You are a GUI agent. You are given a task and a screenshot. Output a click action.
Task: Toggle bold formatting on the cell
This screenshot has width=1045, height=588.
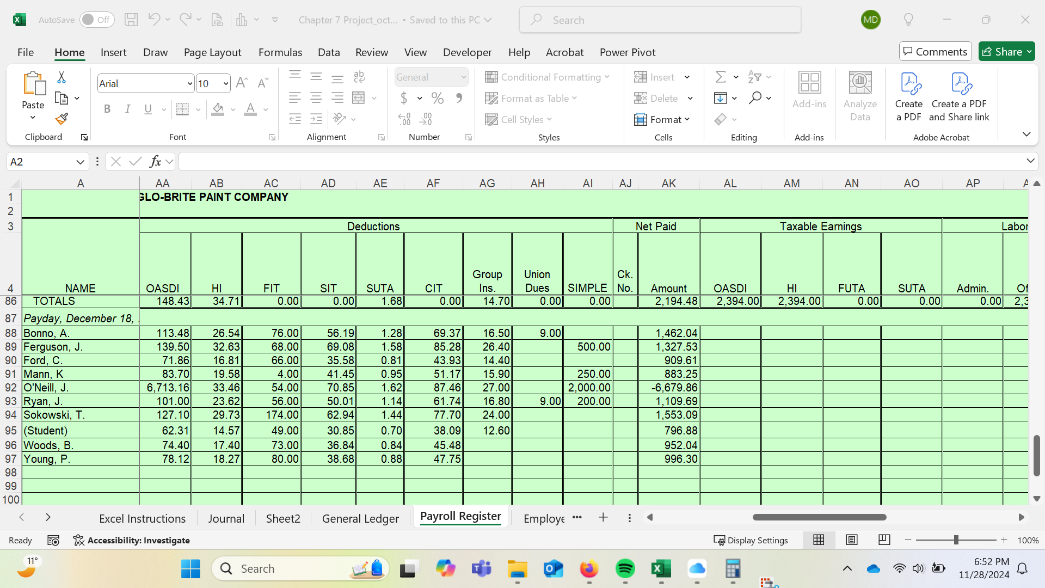[x=107, y=109]
